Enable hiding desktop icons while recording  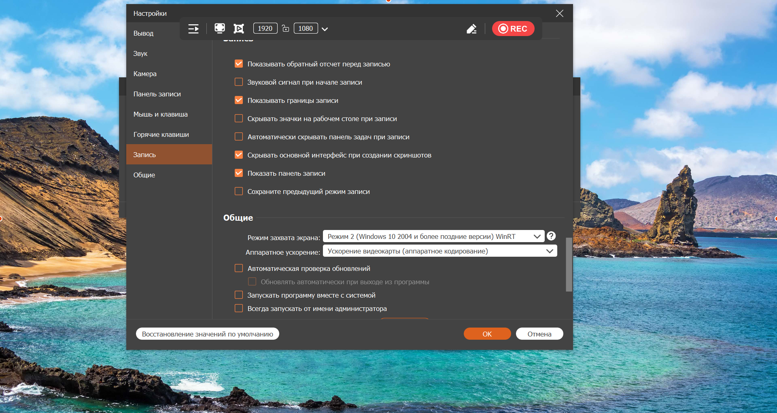pyautogui.click(x=239, y=119)
